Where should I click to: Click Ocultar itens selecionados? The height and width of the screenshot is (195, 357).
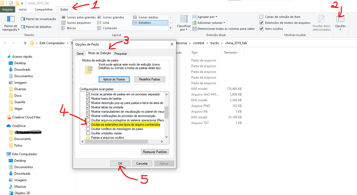click(x=321, y=23)
